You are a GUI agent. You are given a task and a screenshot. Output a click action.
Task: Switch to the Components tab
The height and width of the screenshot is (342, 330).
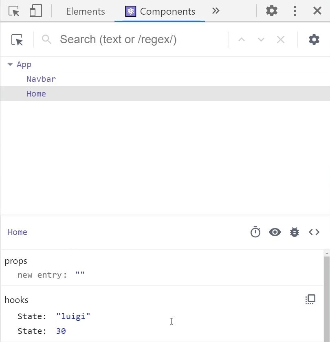pos(160,11)
